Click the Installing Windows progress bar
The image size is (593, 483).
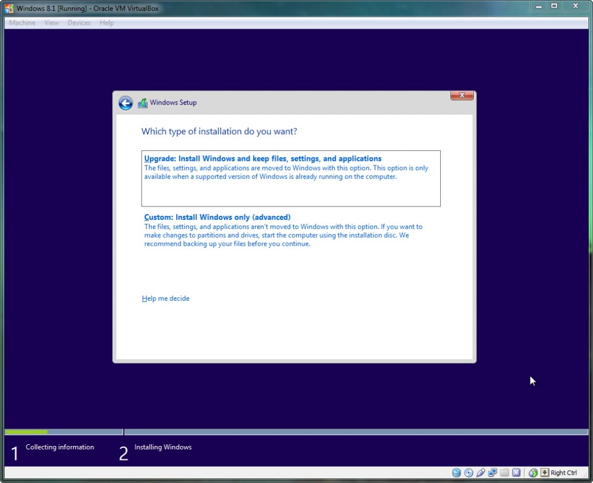click(356, 432)
